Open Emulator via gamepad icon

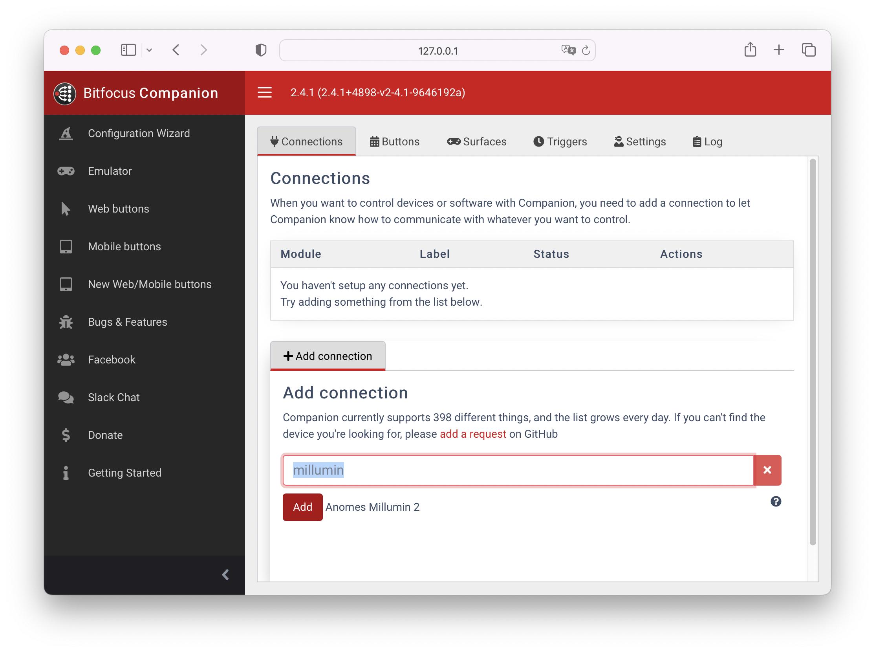point(66,171)
